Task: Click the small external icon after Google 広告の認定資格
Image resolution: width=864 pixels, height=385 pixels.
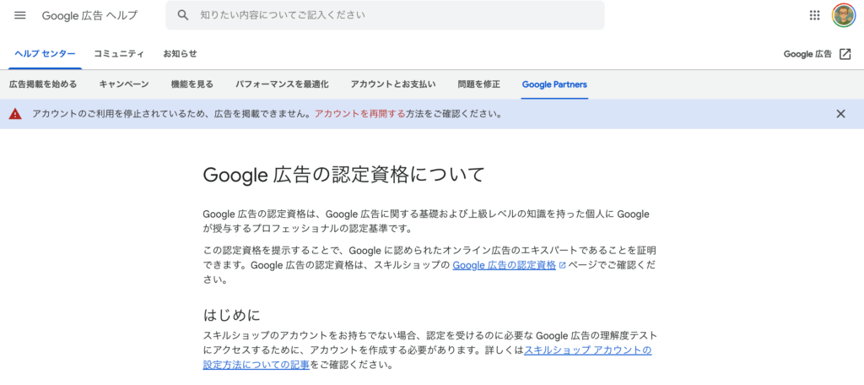Action: tap(562, 265)
